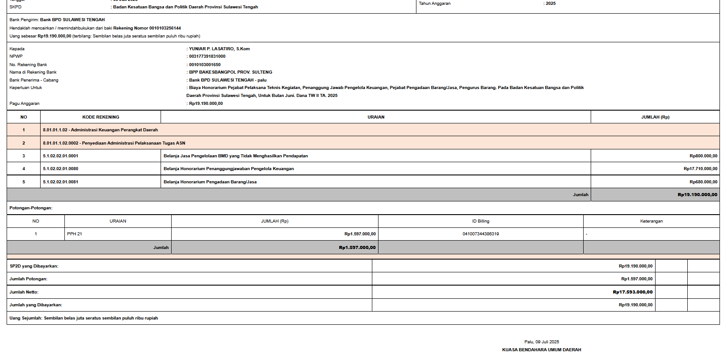Viewport: 727px width, 353px height.
Task: Click the 'ID Billing' column header
Action: pos(480,221)
